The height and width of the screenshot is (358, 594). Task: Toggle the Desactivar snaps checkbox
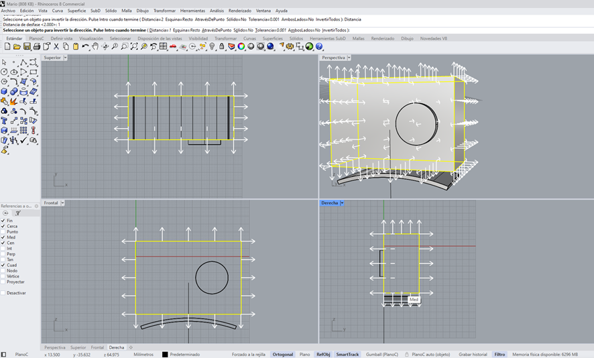pos(3,293)
